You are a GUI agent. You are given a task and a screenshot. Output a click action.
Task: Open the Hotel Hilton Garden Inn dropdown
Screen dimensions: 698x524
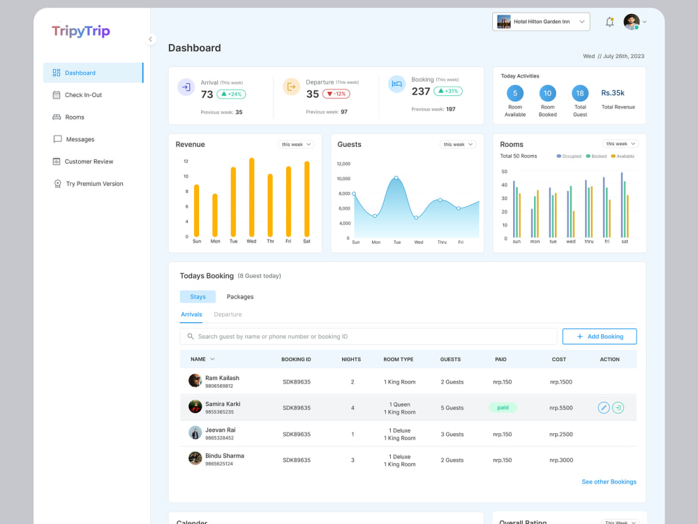coord(541,22)
